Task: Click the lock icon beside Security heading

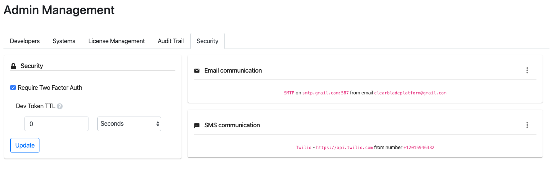Action: [x=13, y=66]
